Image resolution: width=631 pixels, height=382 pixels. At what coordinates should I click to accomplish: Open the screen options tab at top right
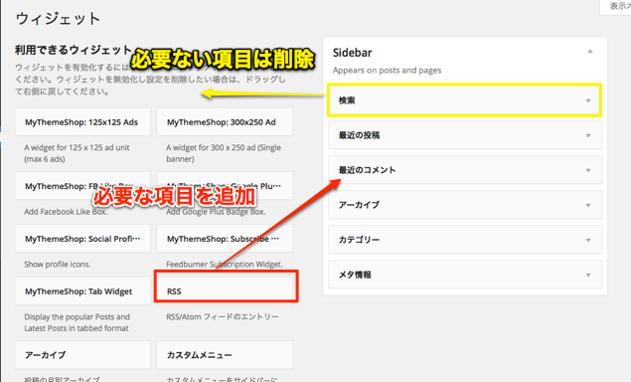coord(616,6)
